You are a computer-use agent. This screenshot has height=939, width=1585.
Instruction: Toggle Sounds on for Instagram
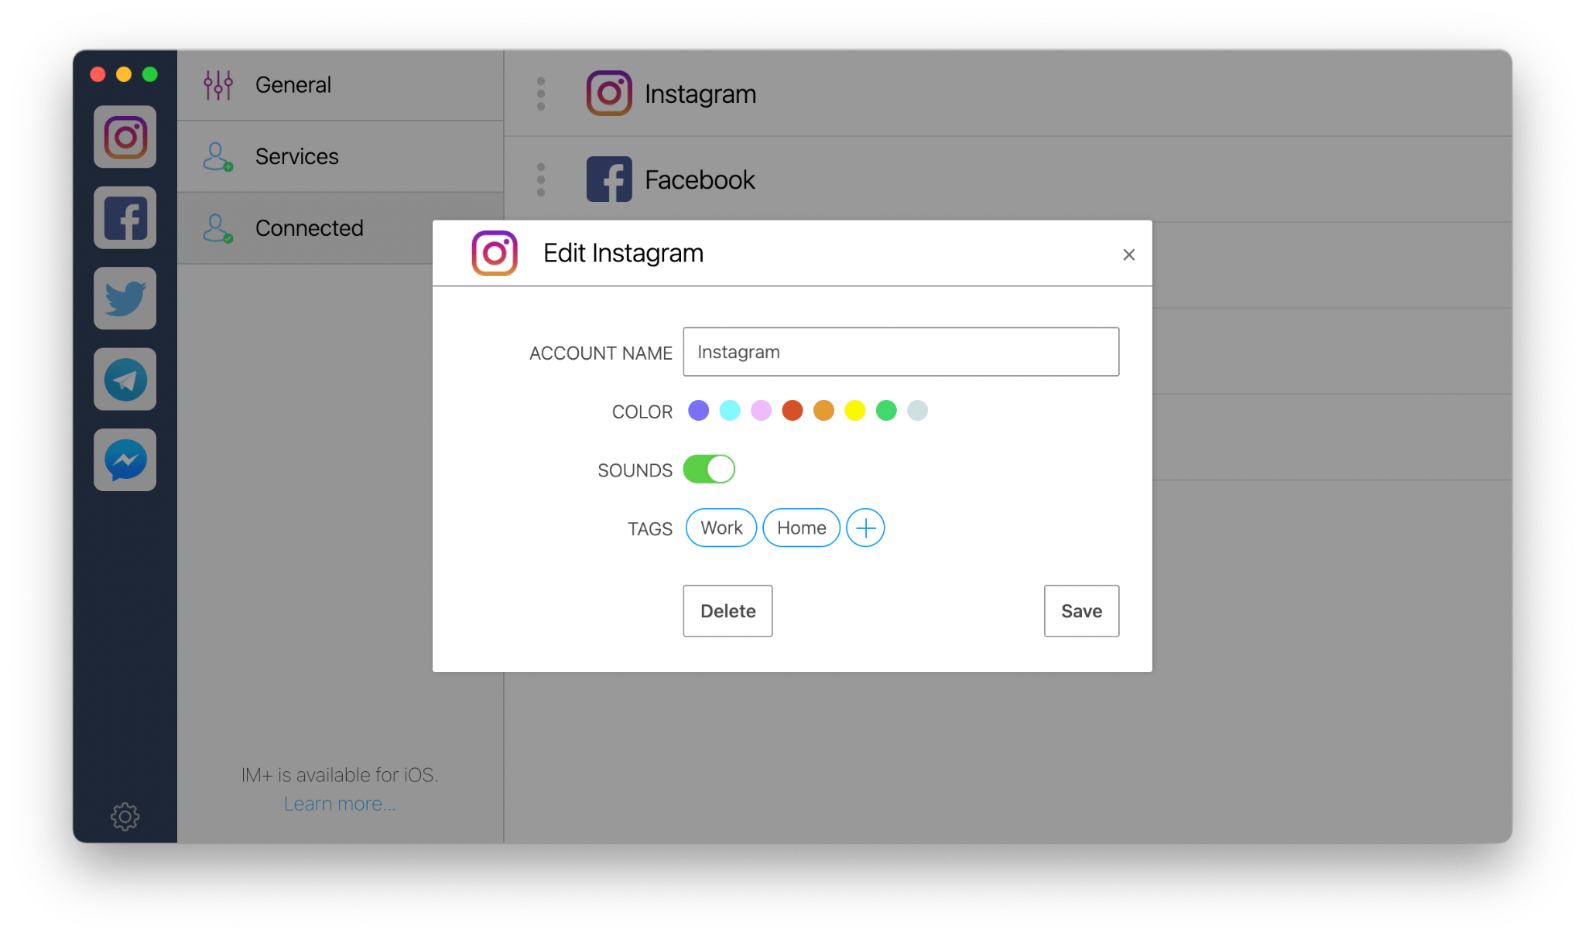pyautogui.click(x=713, y=469)
